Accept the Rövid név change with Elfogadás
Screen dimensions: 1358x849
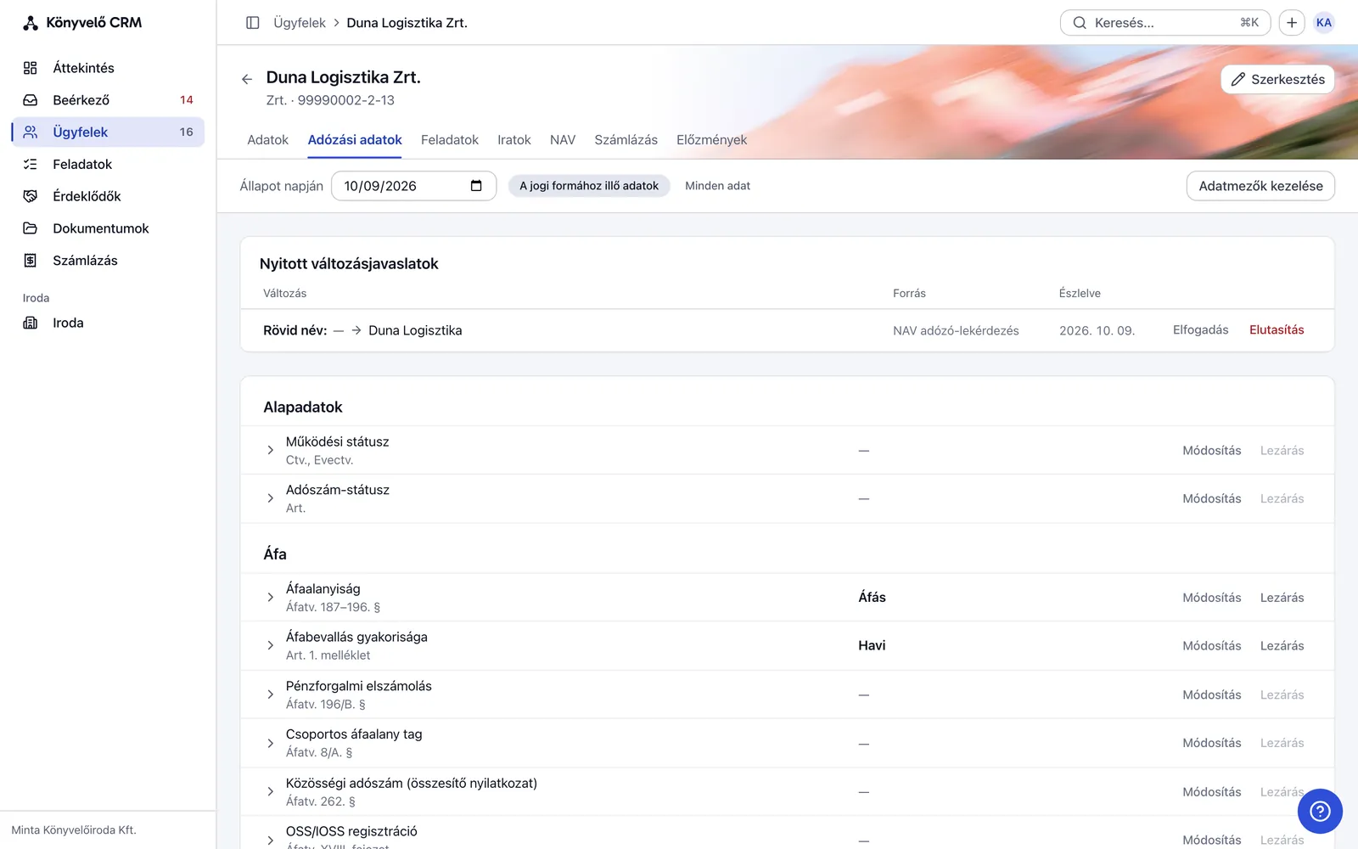point(1200,330)
